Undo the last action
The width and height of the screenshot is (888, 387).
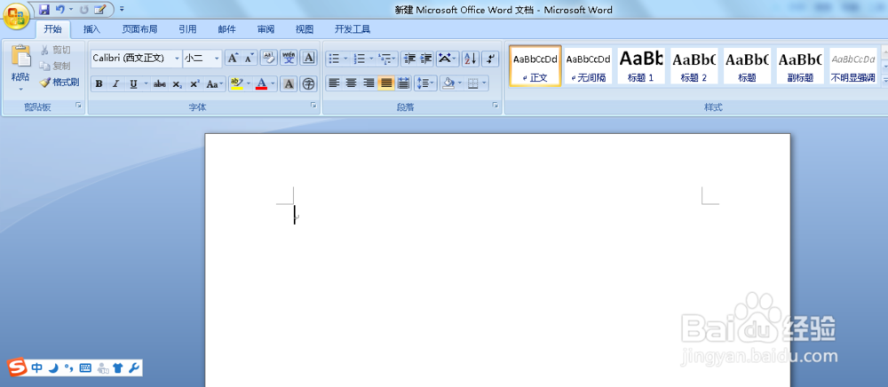tap(60, 10)
